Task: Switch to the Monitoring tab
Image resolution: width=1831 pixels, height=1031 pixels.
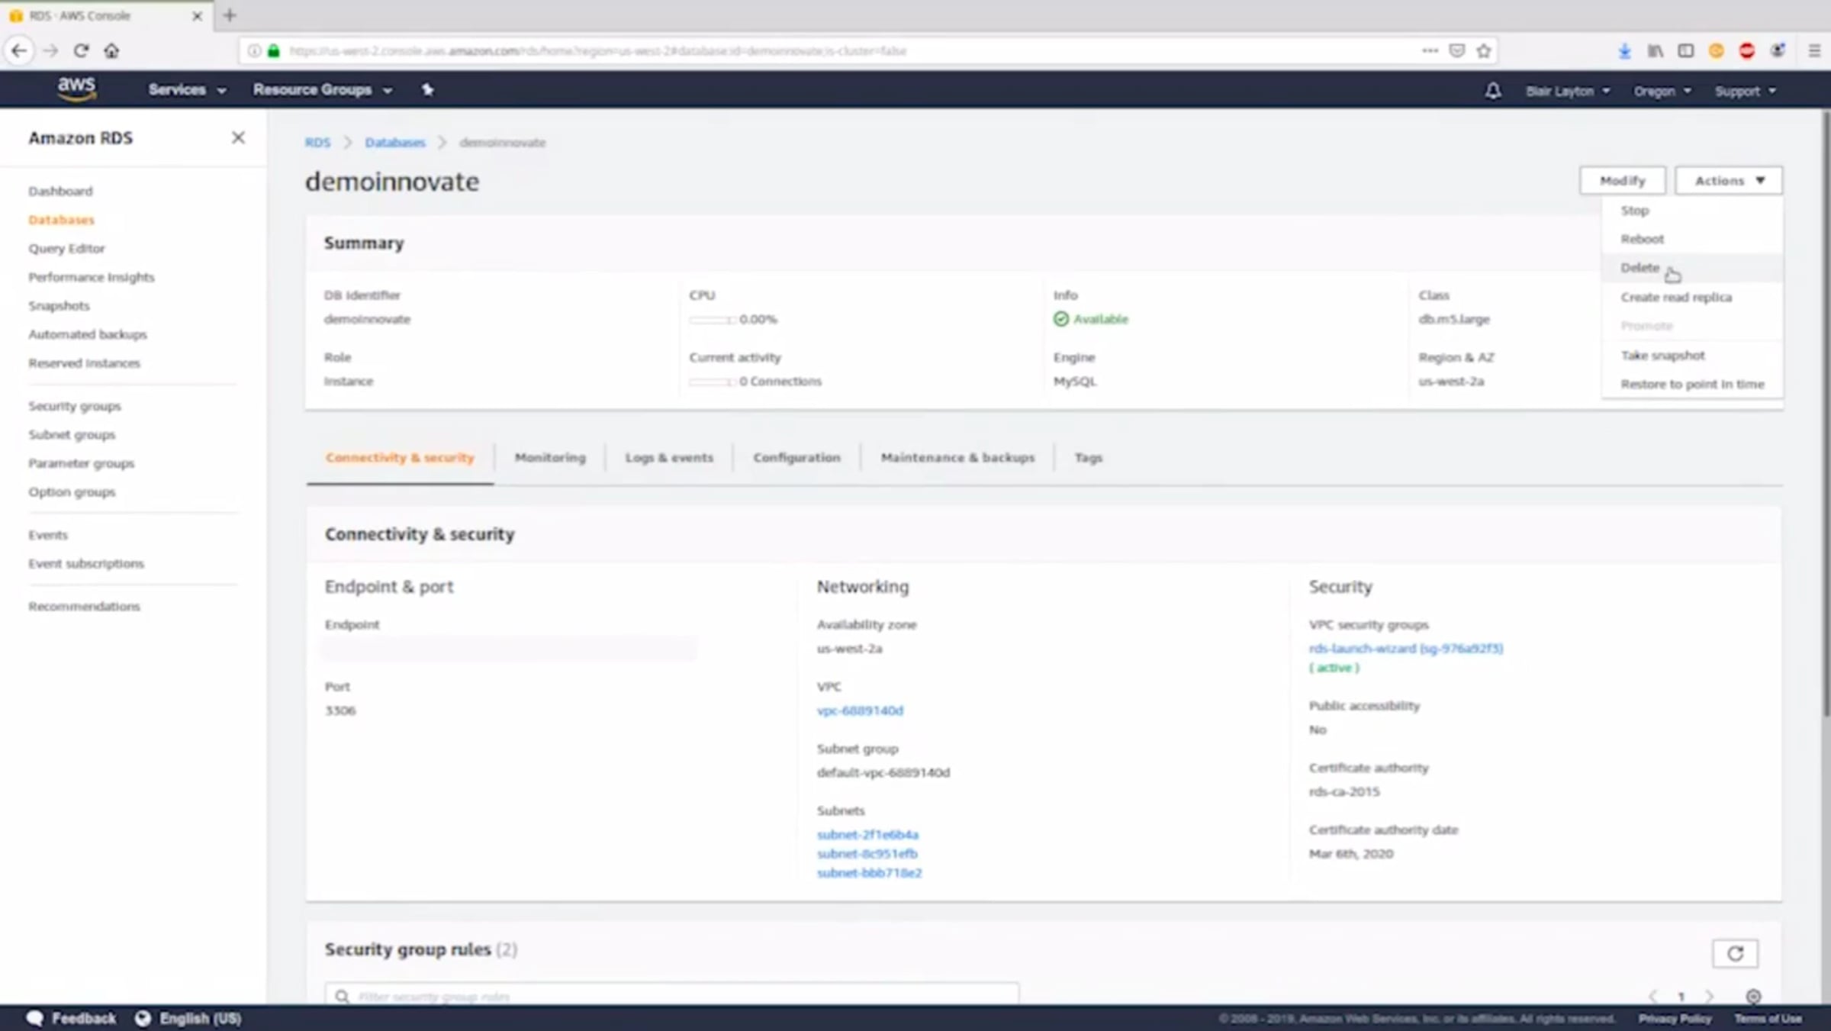Action: click(550, 458)
